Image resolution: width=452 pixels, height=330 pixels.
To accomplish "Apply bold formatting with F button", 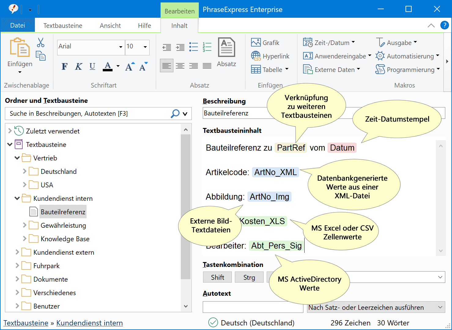I will point(65,66).
